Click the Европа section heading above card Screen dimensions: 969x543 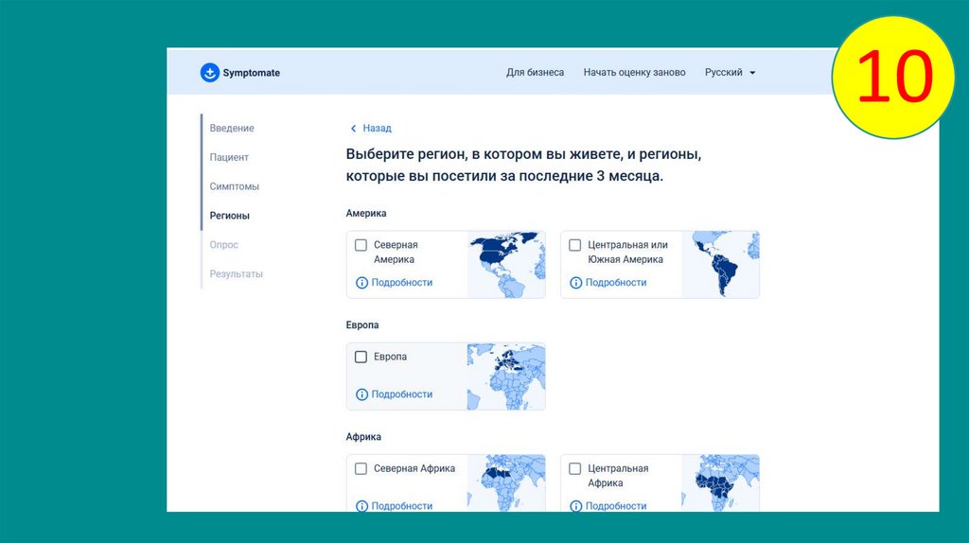coord(362,324)
